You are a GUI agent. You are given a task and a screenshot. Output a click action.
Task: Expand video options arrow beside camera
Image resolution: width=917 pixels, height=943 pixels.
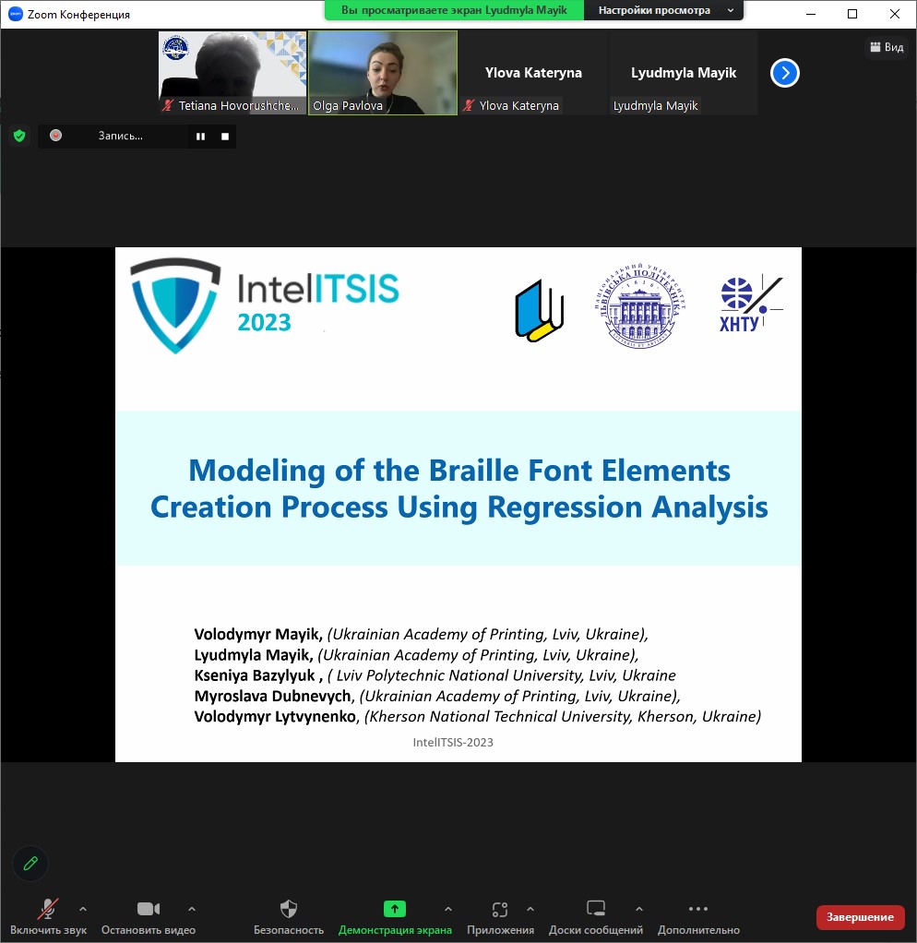192,908
